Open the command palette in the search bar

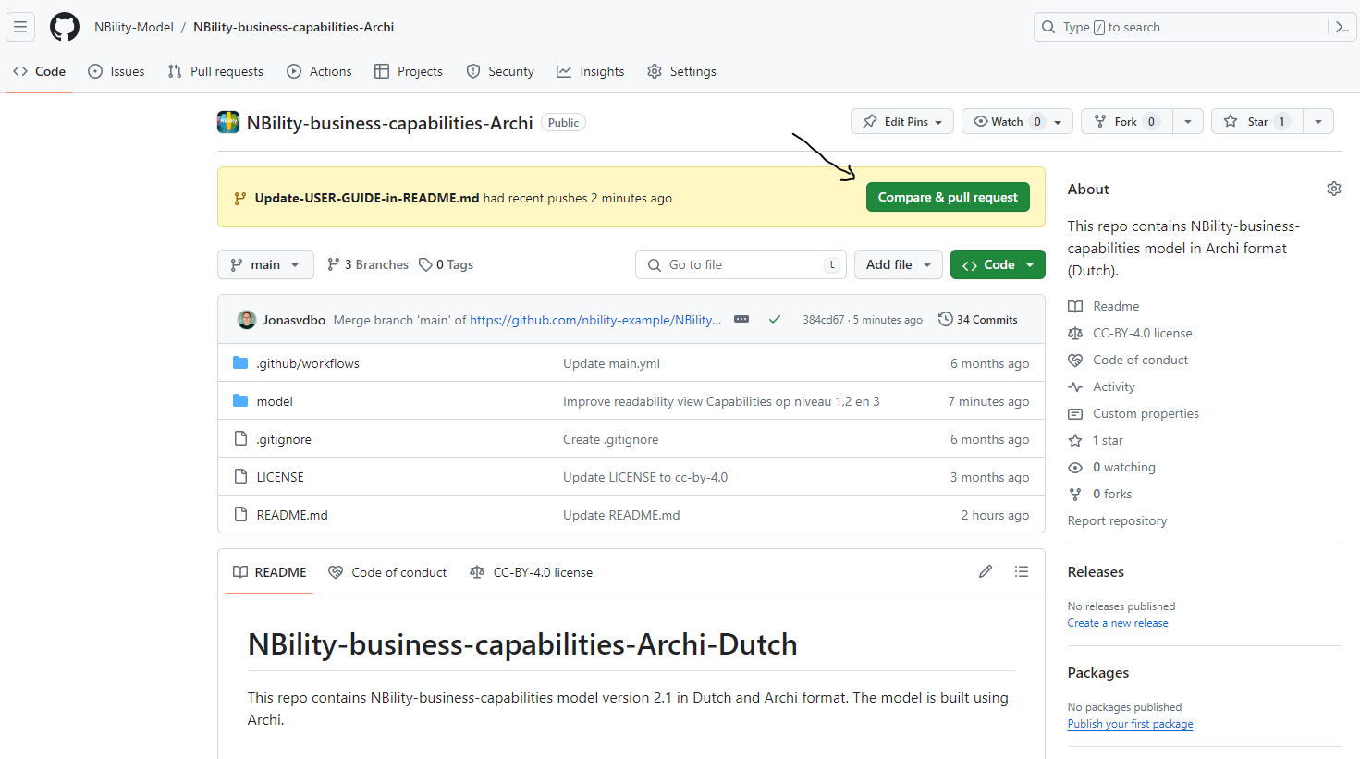click(x=1342, y=27)
